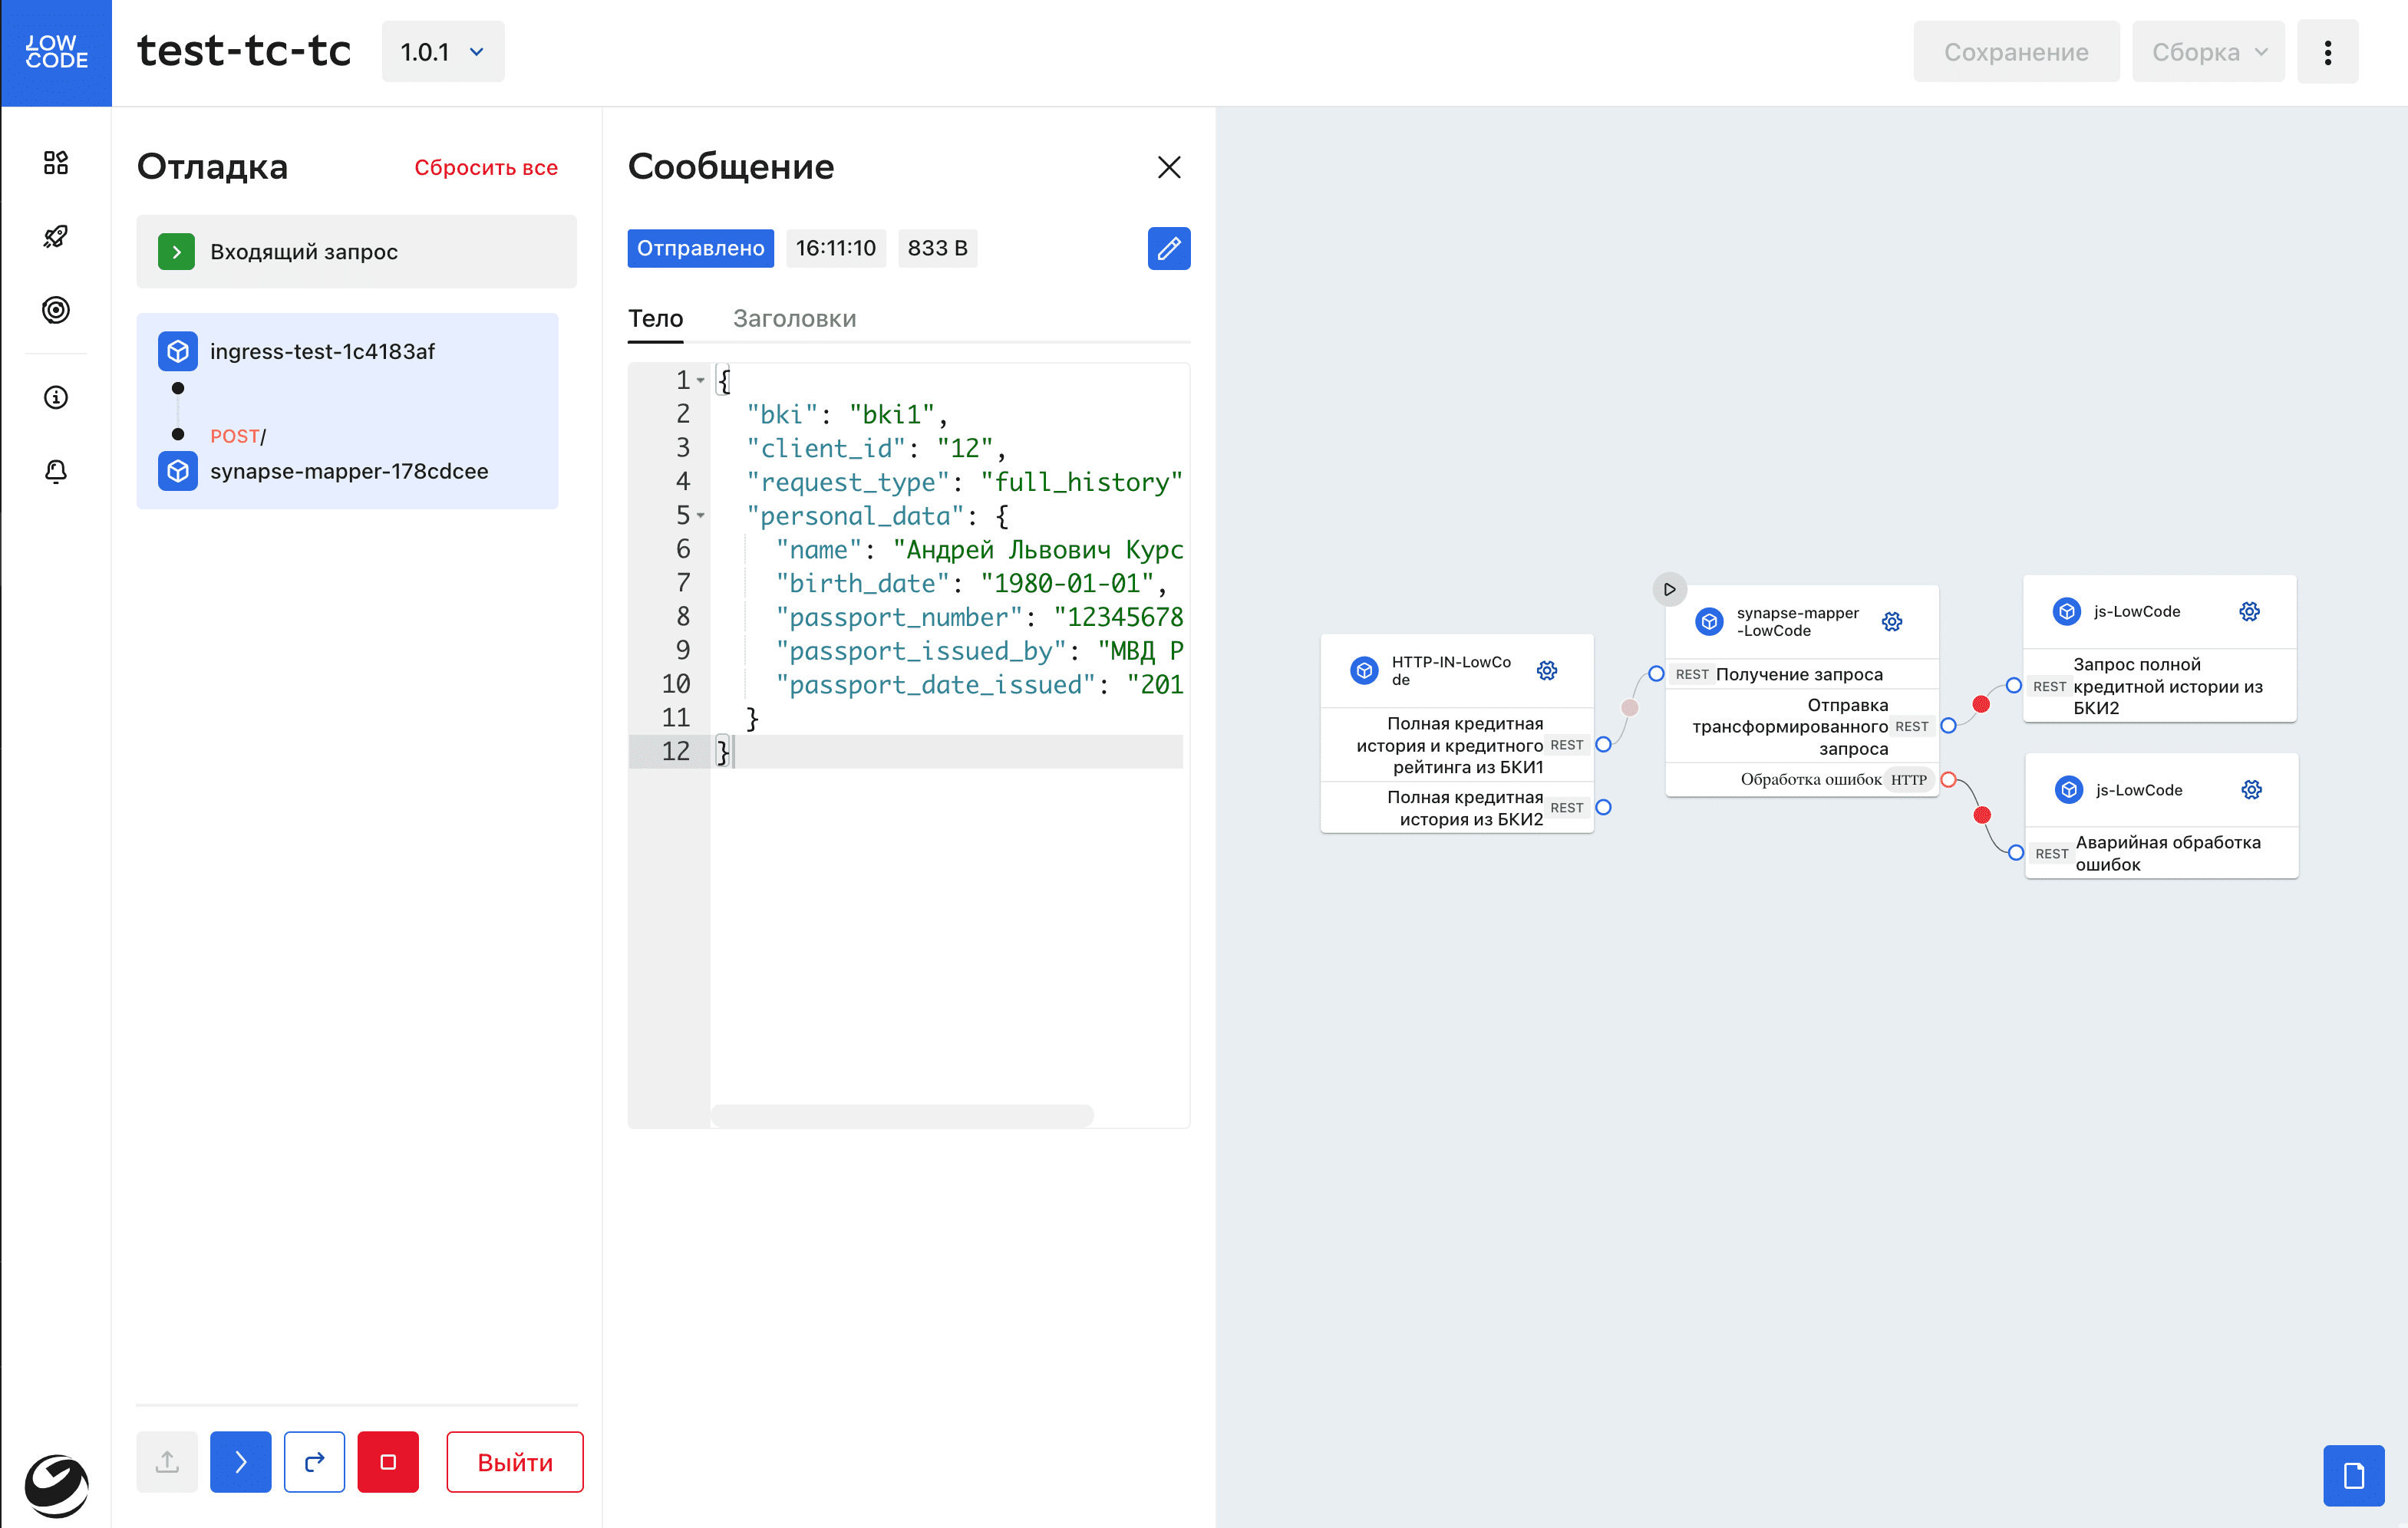Toggle red breakpoint before Аварийная обработка ошибок

pyautogui.click(x=1982, y=815)
